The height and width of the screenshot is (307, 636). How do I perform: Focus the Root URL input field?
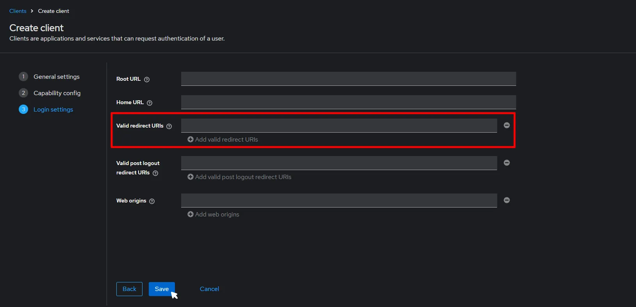[x=348, y=79]
